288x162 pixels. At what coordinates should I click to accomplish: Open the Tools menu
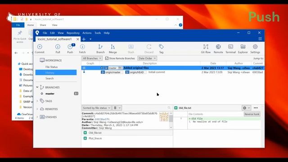[x=98, y=33]
